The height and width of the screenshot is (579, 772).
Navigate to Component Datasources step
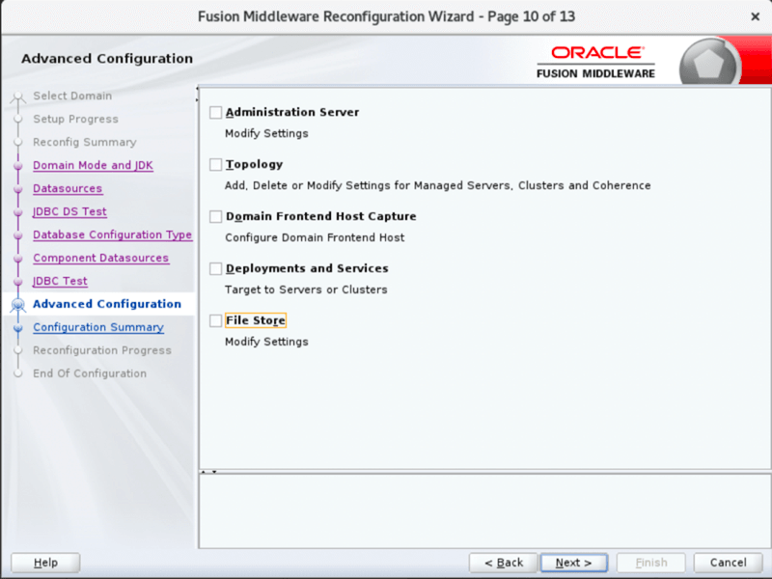pos(101,258)
